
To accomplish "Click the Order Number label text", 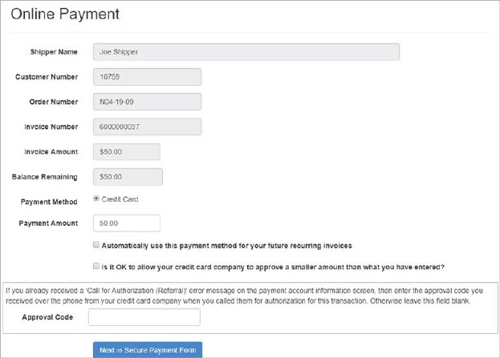I will pyautogui.click(x=51, y=102).
